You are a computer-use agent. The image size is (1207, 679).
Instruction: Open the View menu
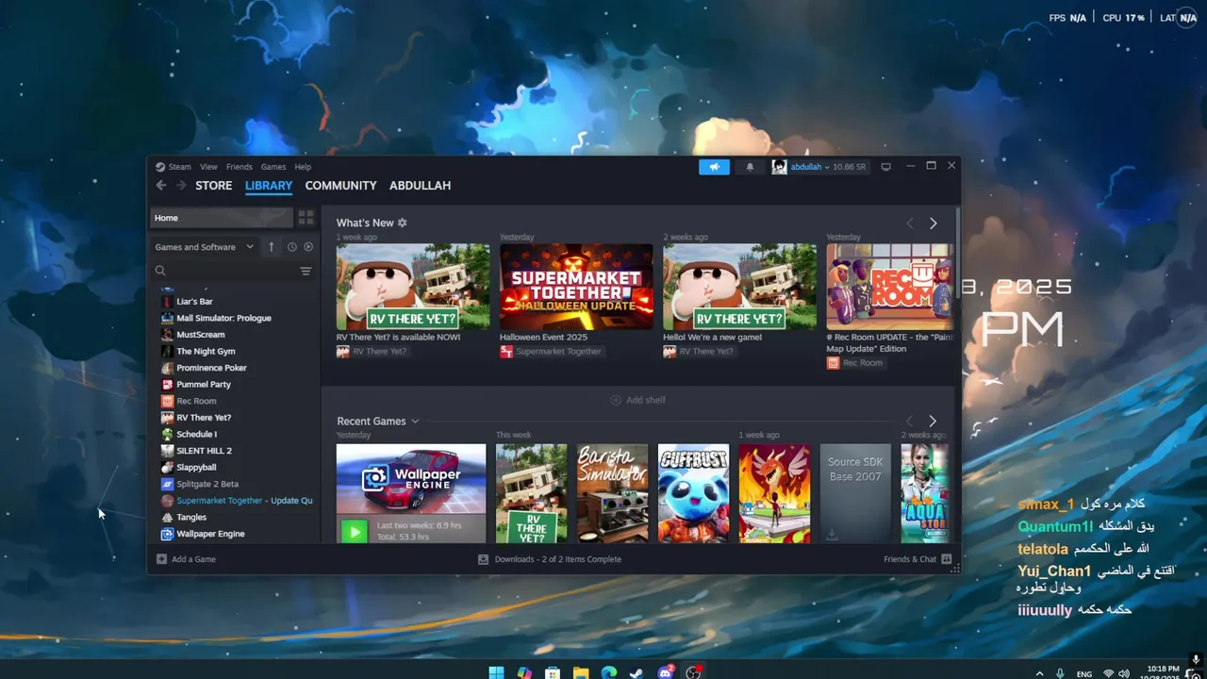(208, 167)
